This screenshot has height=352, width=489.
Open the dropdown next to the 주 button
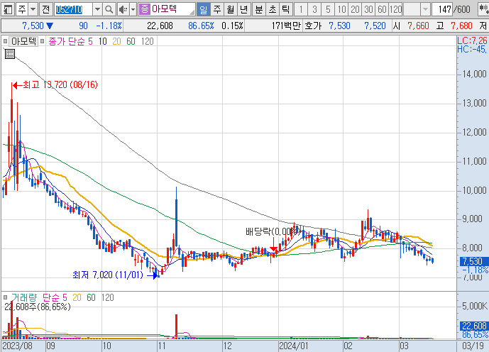coord(33,9)
